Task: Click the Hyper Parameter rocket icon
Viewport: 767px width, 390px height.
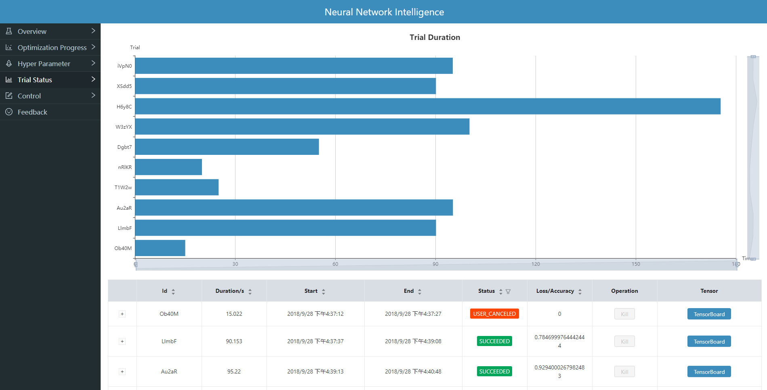Action: click(9, 63)
